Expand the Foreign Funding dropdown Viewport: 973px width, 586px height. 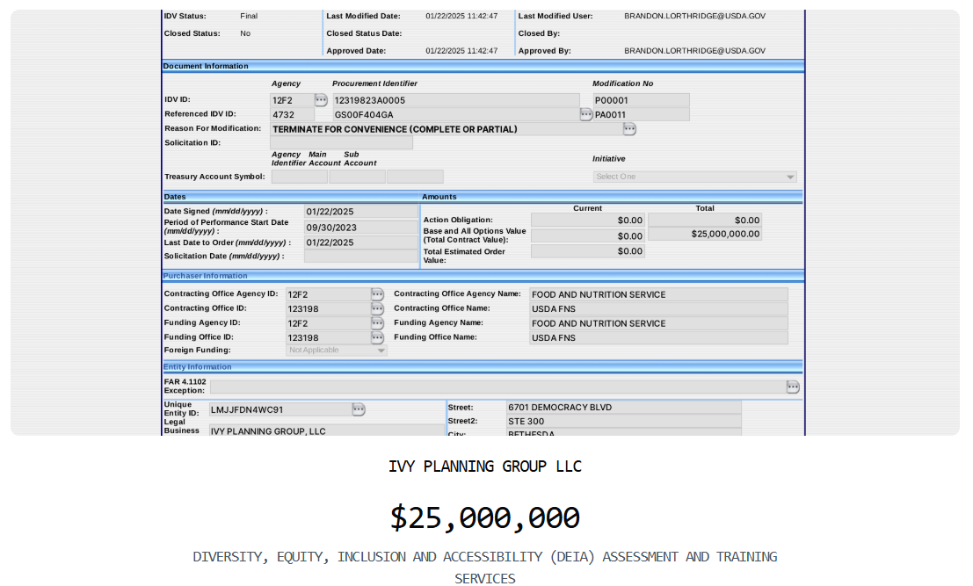point(381,350)
